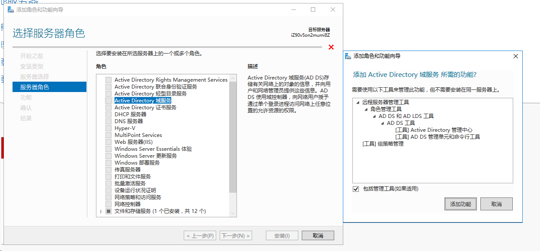Expand the 文件和存储服务 tree node
The width and height of the screenshot is (540, 251).
(102, 211)
